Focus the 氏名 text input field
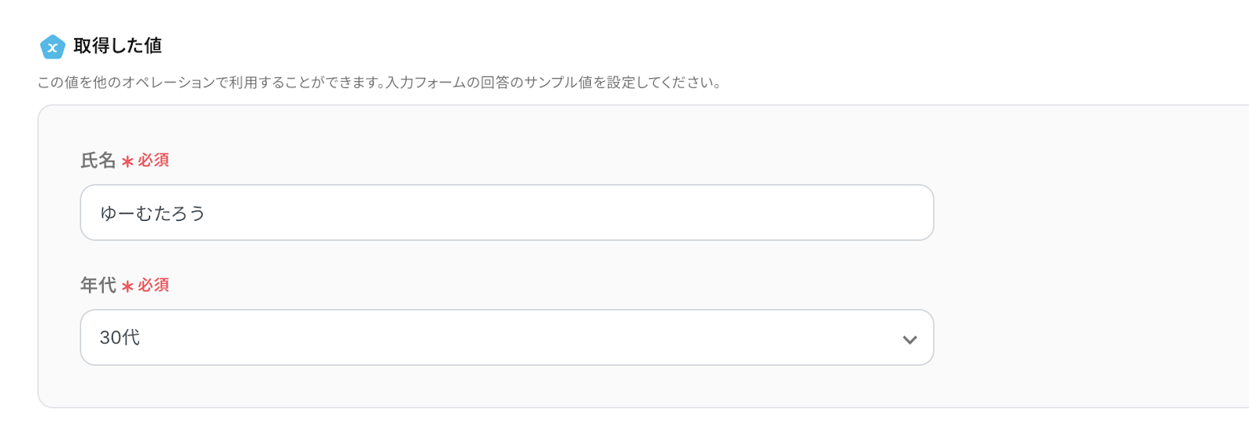The height and width of the screenshot is (443, 1249). [x=506, y=212]
